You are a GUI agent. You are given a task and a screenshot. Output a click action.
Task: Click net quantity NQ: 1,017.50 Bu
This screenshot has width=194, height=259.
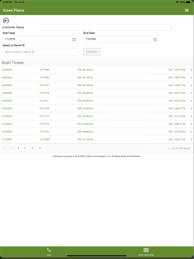[x=177, y=116]
